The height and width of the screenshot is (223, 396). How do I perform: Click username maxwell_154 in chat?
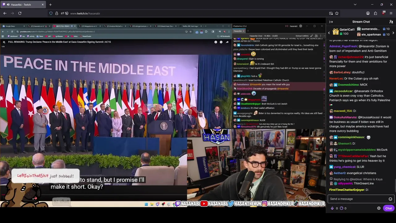click(343, 111)
